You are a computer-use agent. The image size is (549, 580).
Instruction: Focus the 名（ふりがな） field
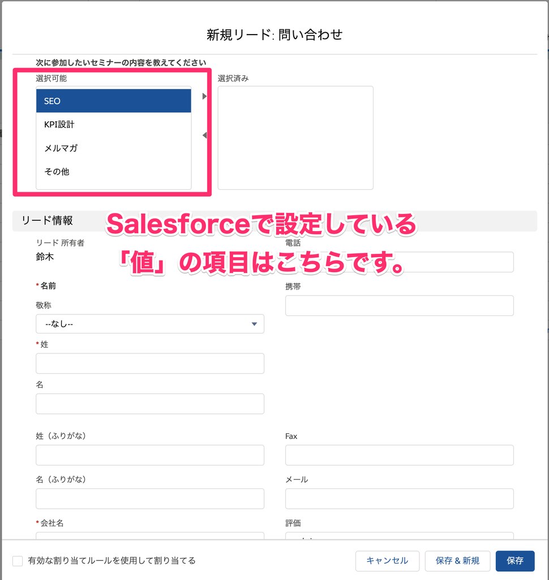click(x=150, y=498)
